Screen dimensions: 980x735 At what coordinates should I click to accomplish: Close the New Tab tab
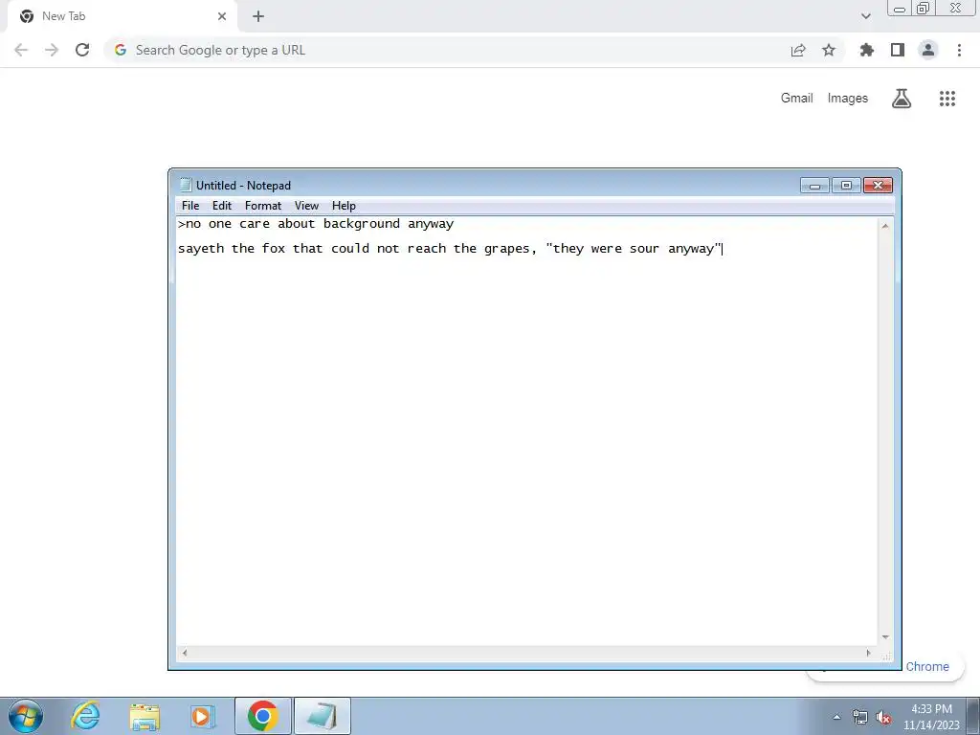pos(222,16)
